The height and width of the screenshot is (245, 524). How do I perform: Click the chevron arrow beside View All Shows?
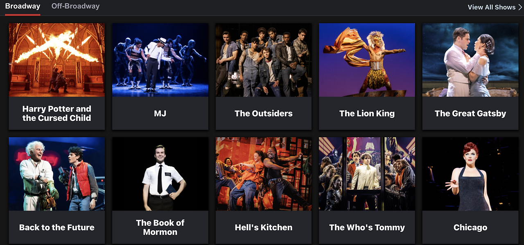coord(520,7)
